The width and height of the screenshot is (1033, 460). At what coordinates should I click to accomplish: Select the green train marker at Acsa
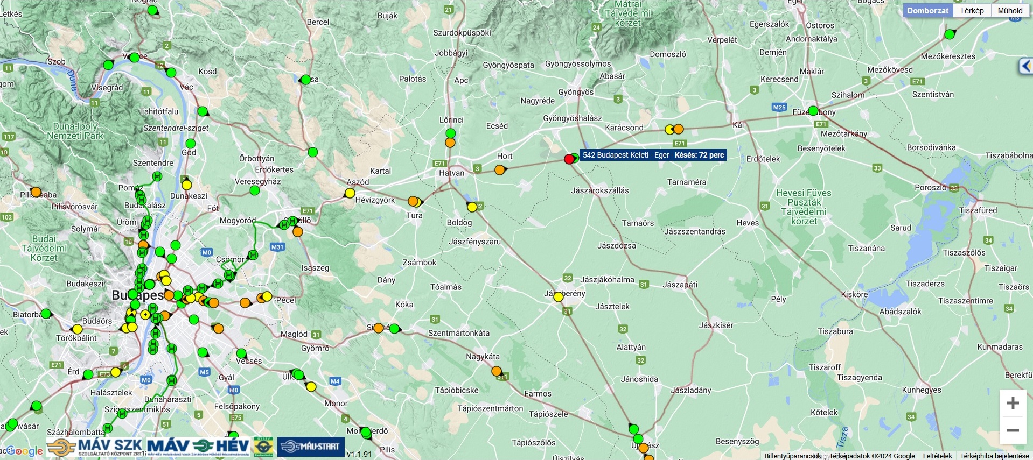306,80
